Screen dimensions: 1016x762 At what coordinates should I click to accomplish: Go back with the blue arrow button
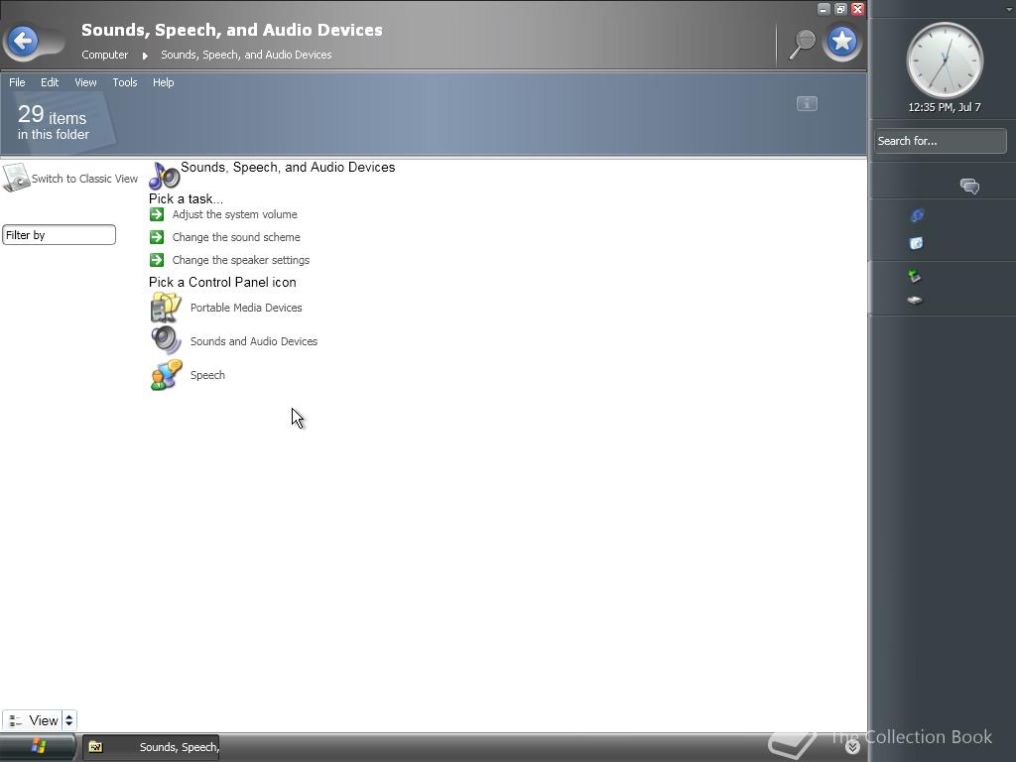point(24,42)
